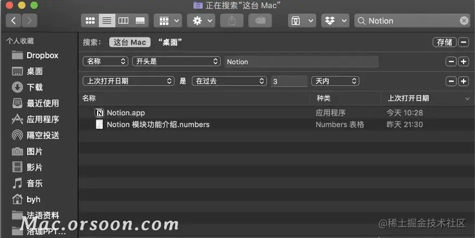The image size is (475, 238).
Task: Switch to list view
Action: (x=107, y=21)
